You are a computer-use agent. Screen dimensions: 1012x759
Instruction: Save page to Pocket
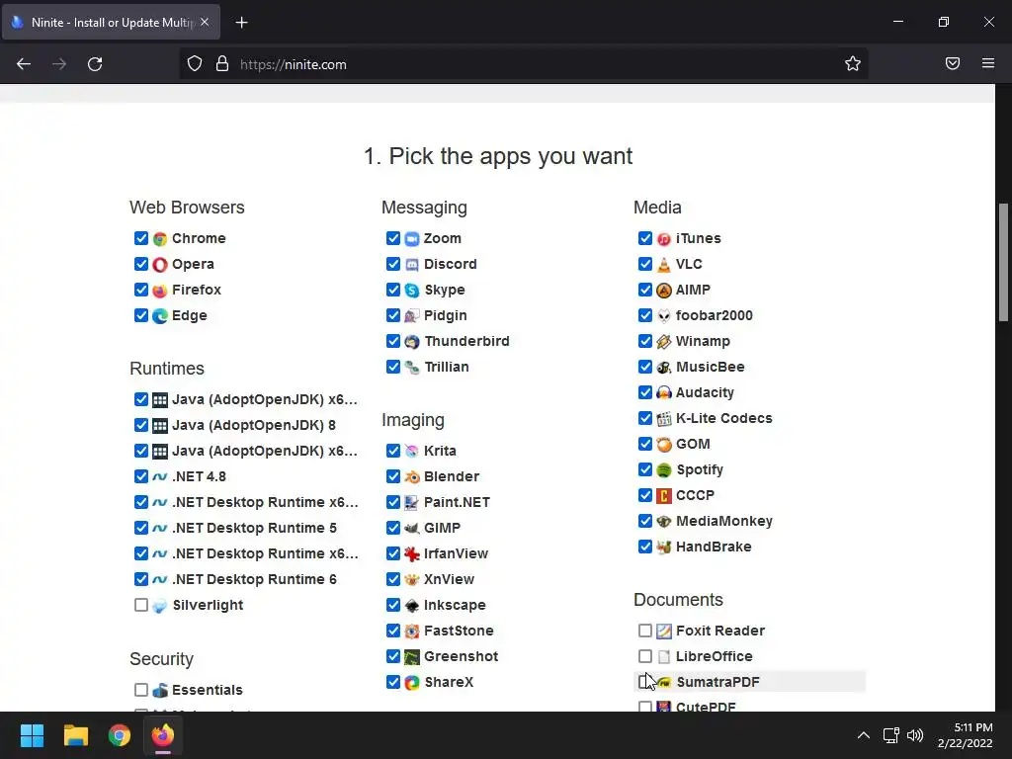coord(953,63)
